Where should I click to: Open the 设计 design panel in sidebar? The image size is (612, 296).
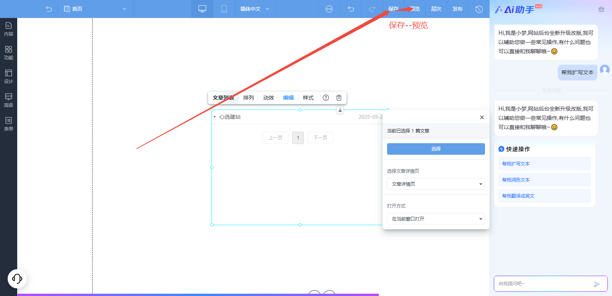[x=8, y=77]
